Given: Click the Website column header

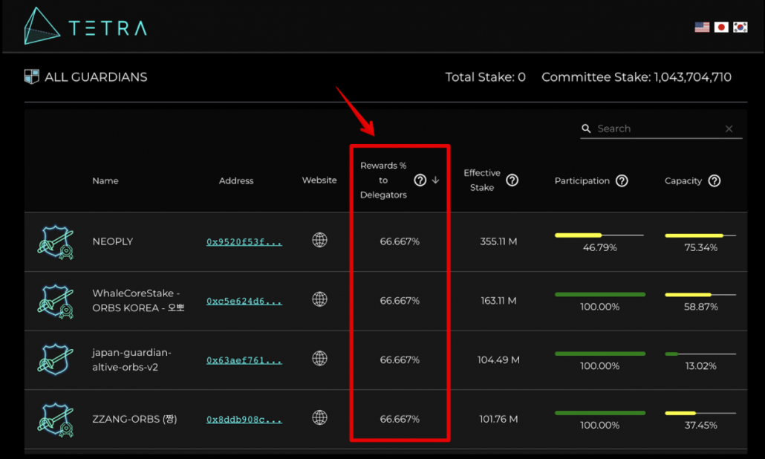Looking at the screenshot, I should (x=319, y=180).
